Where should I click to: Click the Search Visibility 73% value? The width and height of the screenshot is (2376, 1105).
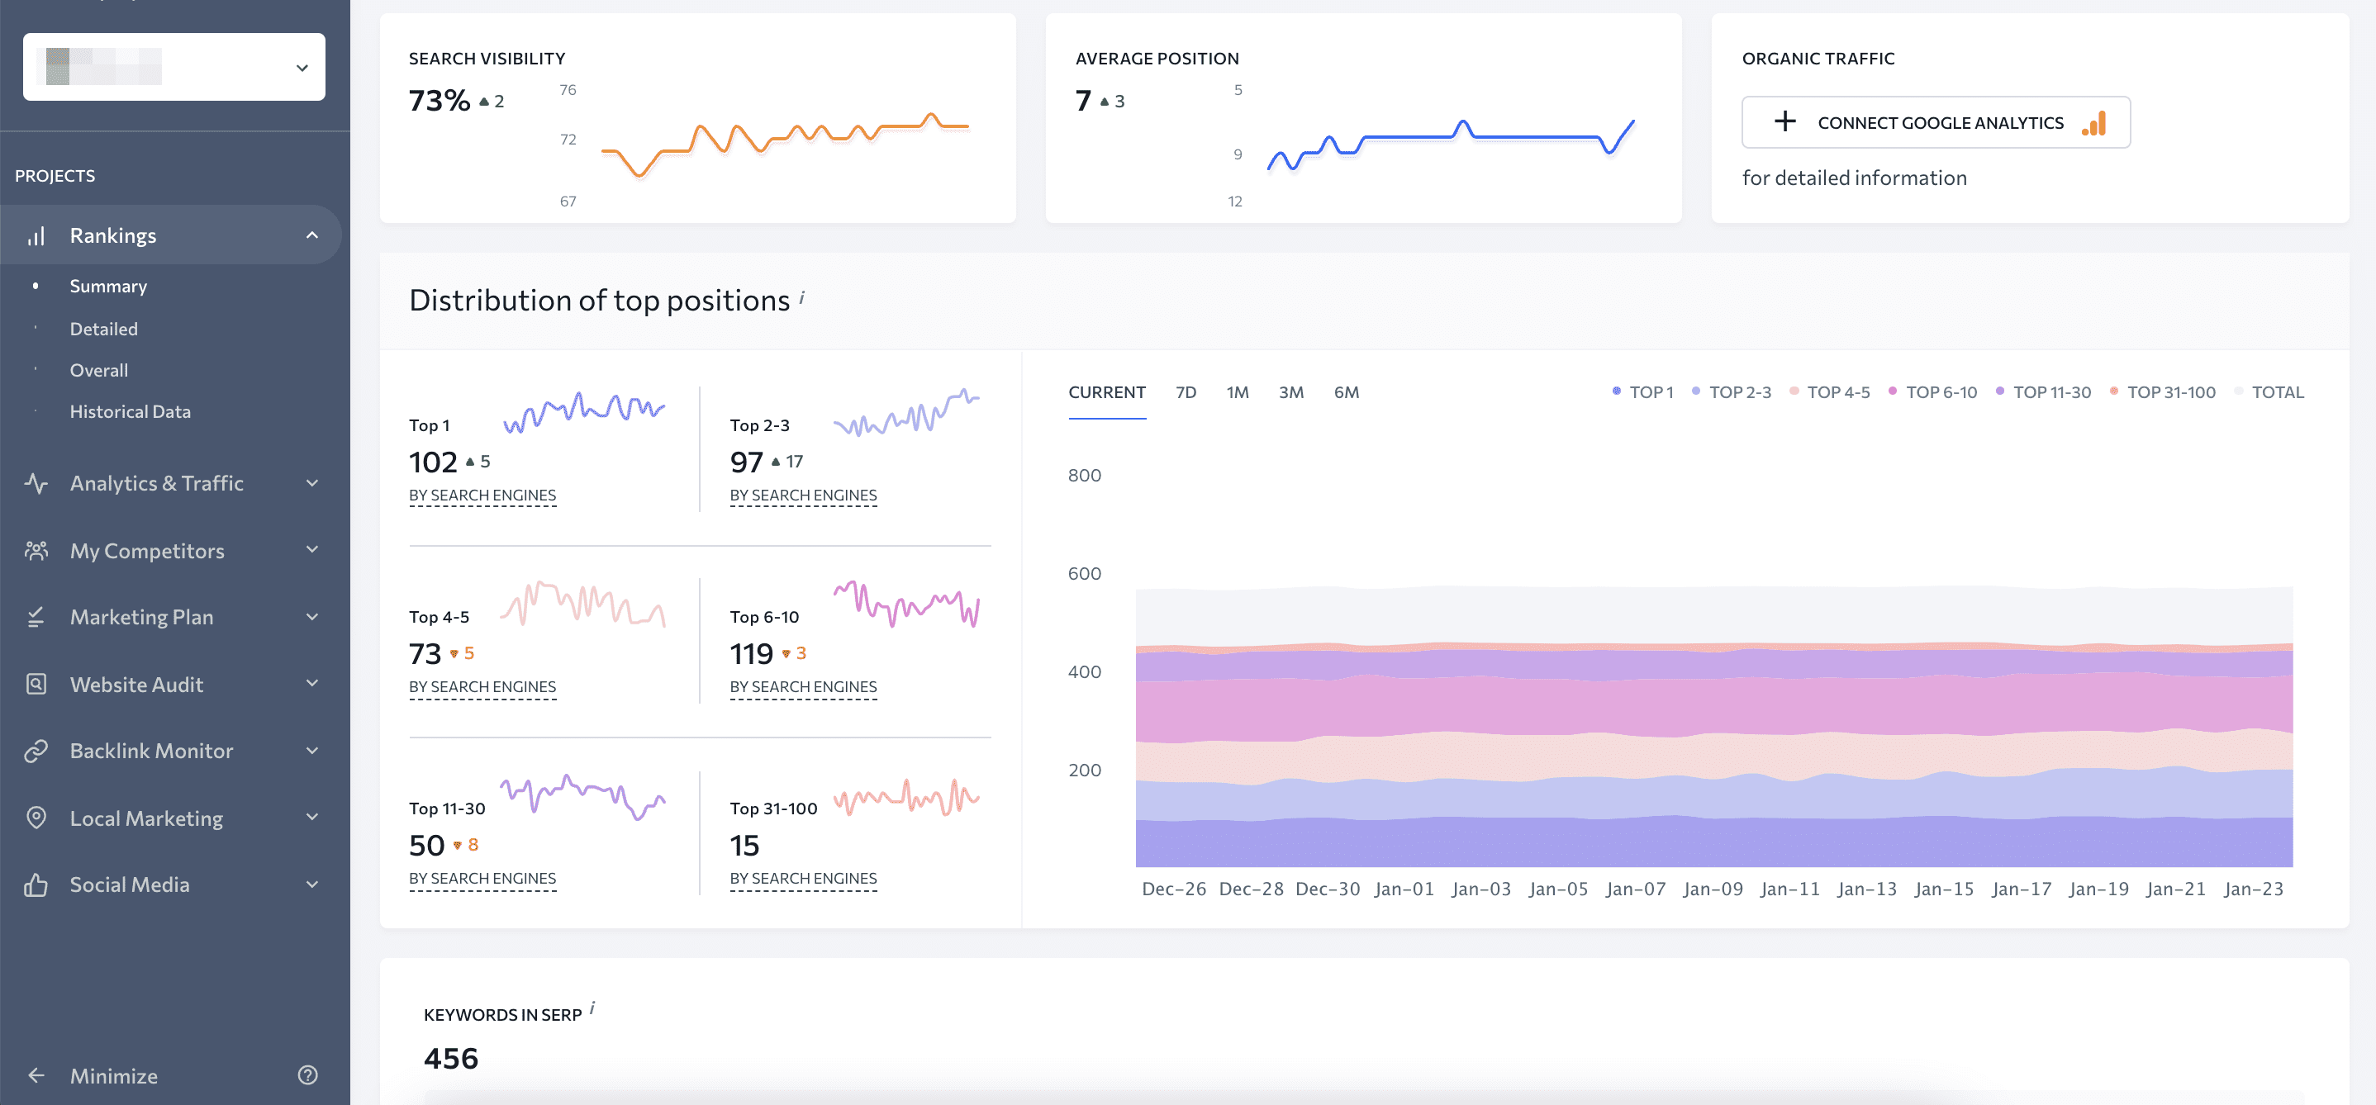point(439,101)
